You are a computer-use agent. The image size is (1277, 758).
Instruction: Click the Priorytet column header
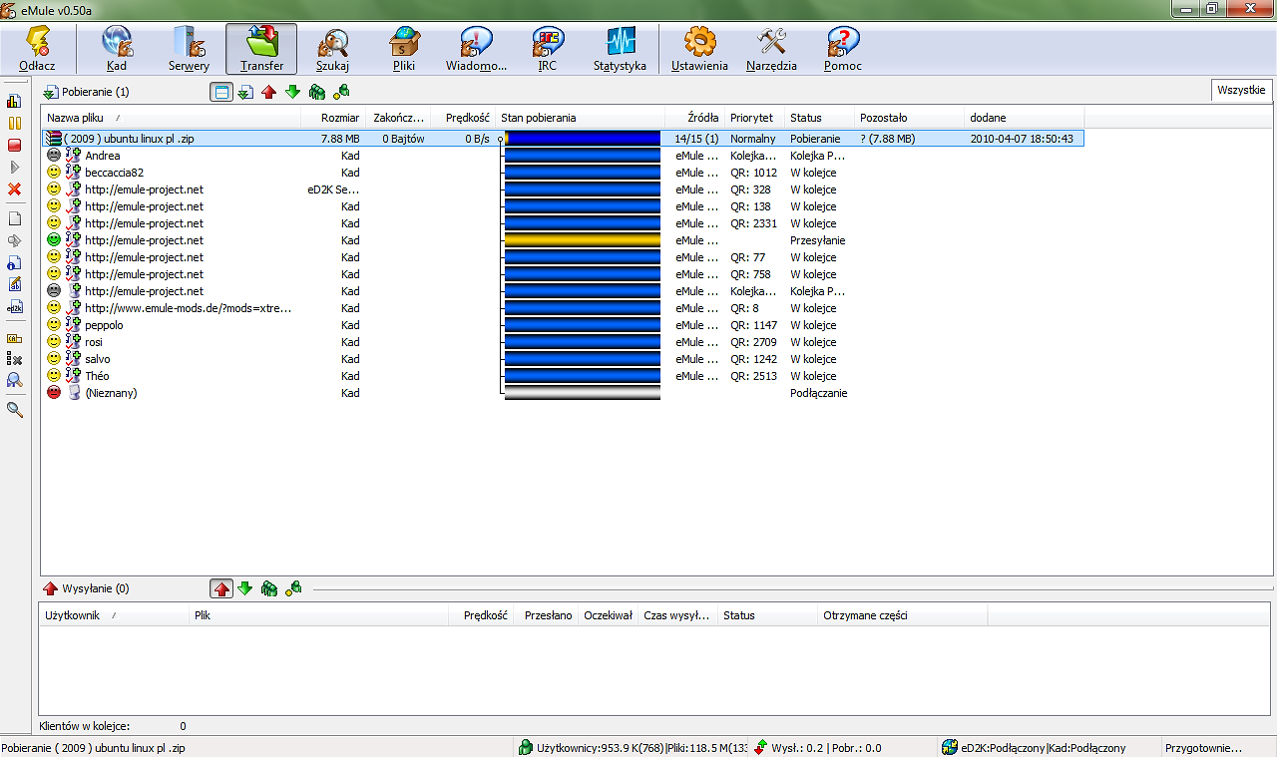pyautogui.click(x=751, y=118)
